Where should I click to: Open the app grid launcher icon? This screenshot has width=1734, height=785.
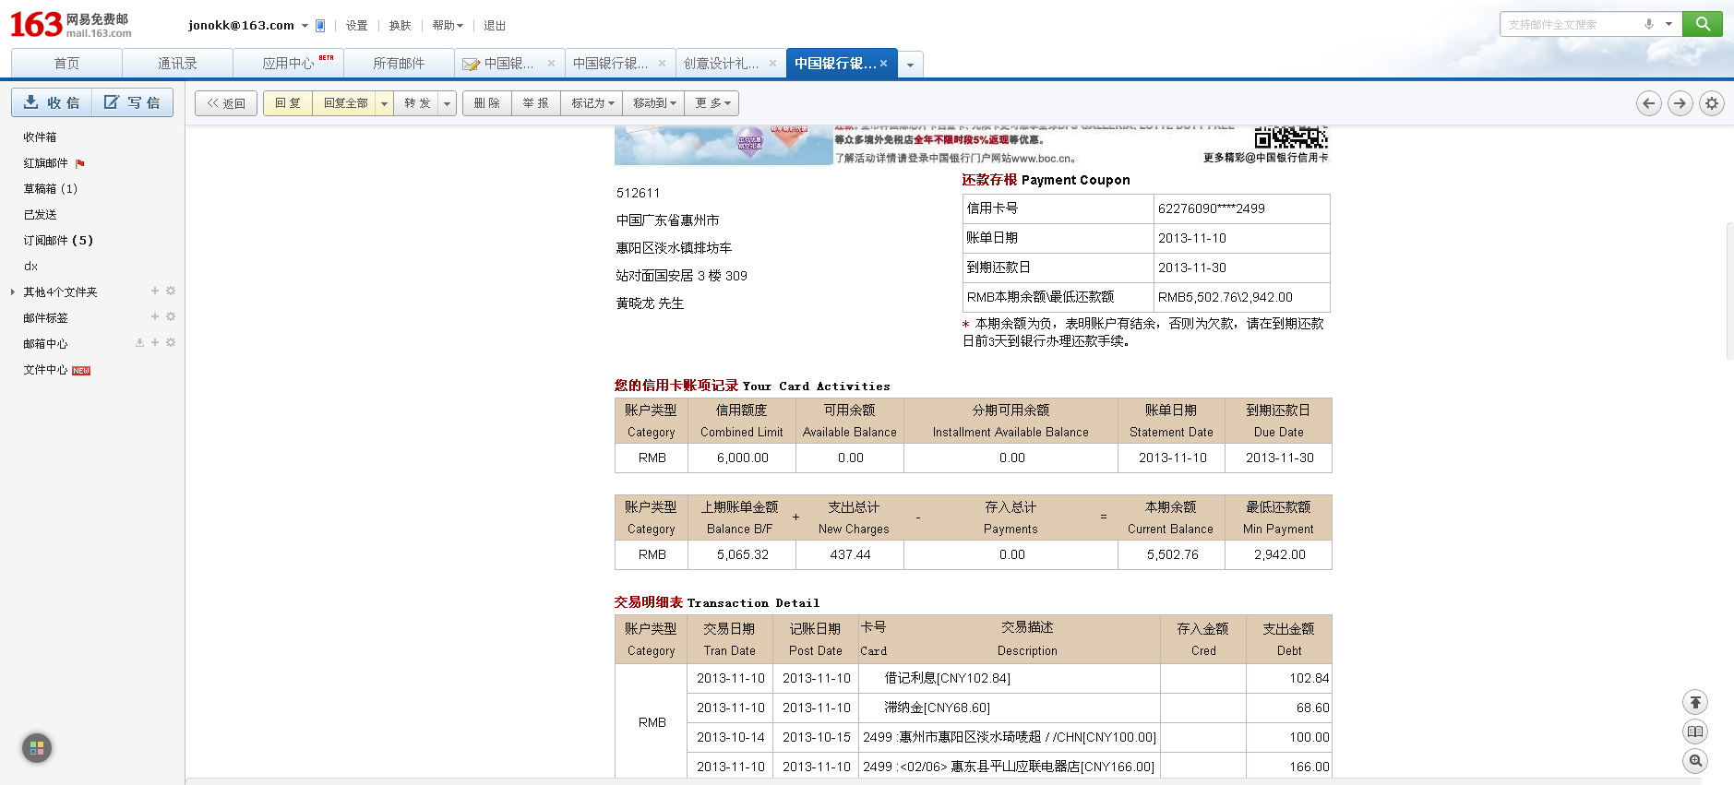(x=37, y=748)
